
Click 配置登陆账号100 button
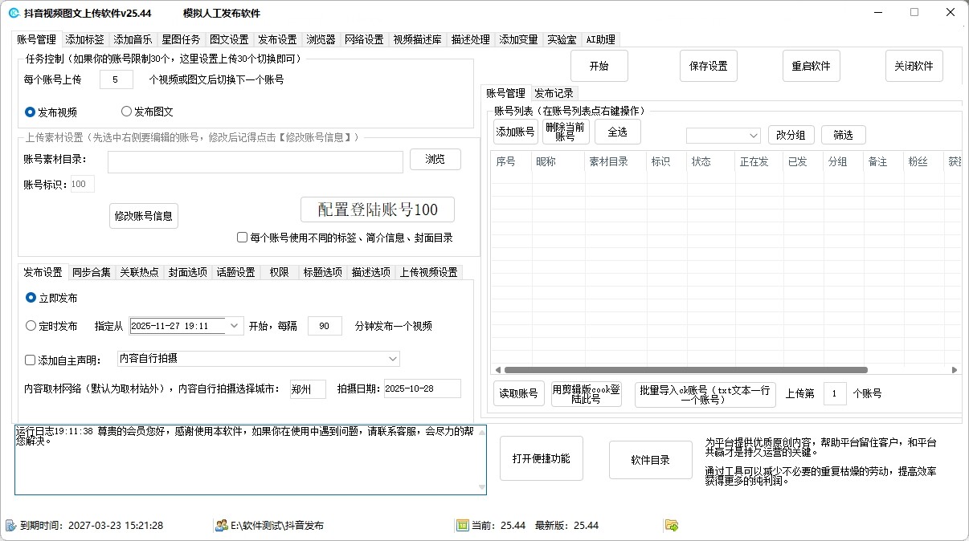coord(378,209)
